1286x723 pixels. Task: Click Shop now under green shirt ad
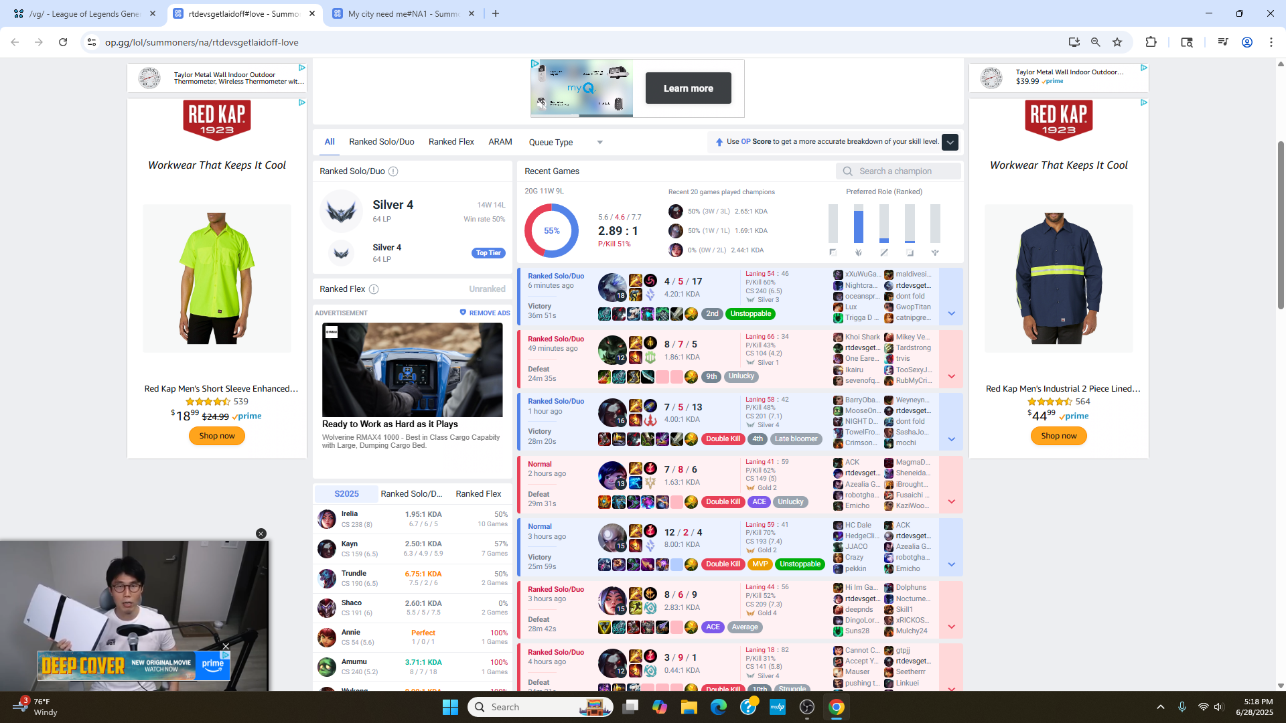point(217,436)
